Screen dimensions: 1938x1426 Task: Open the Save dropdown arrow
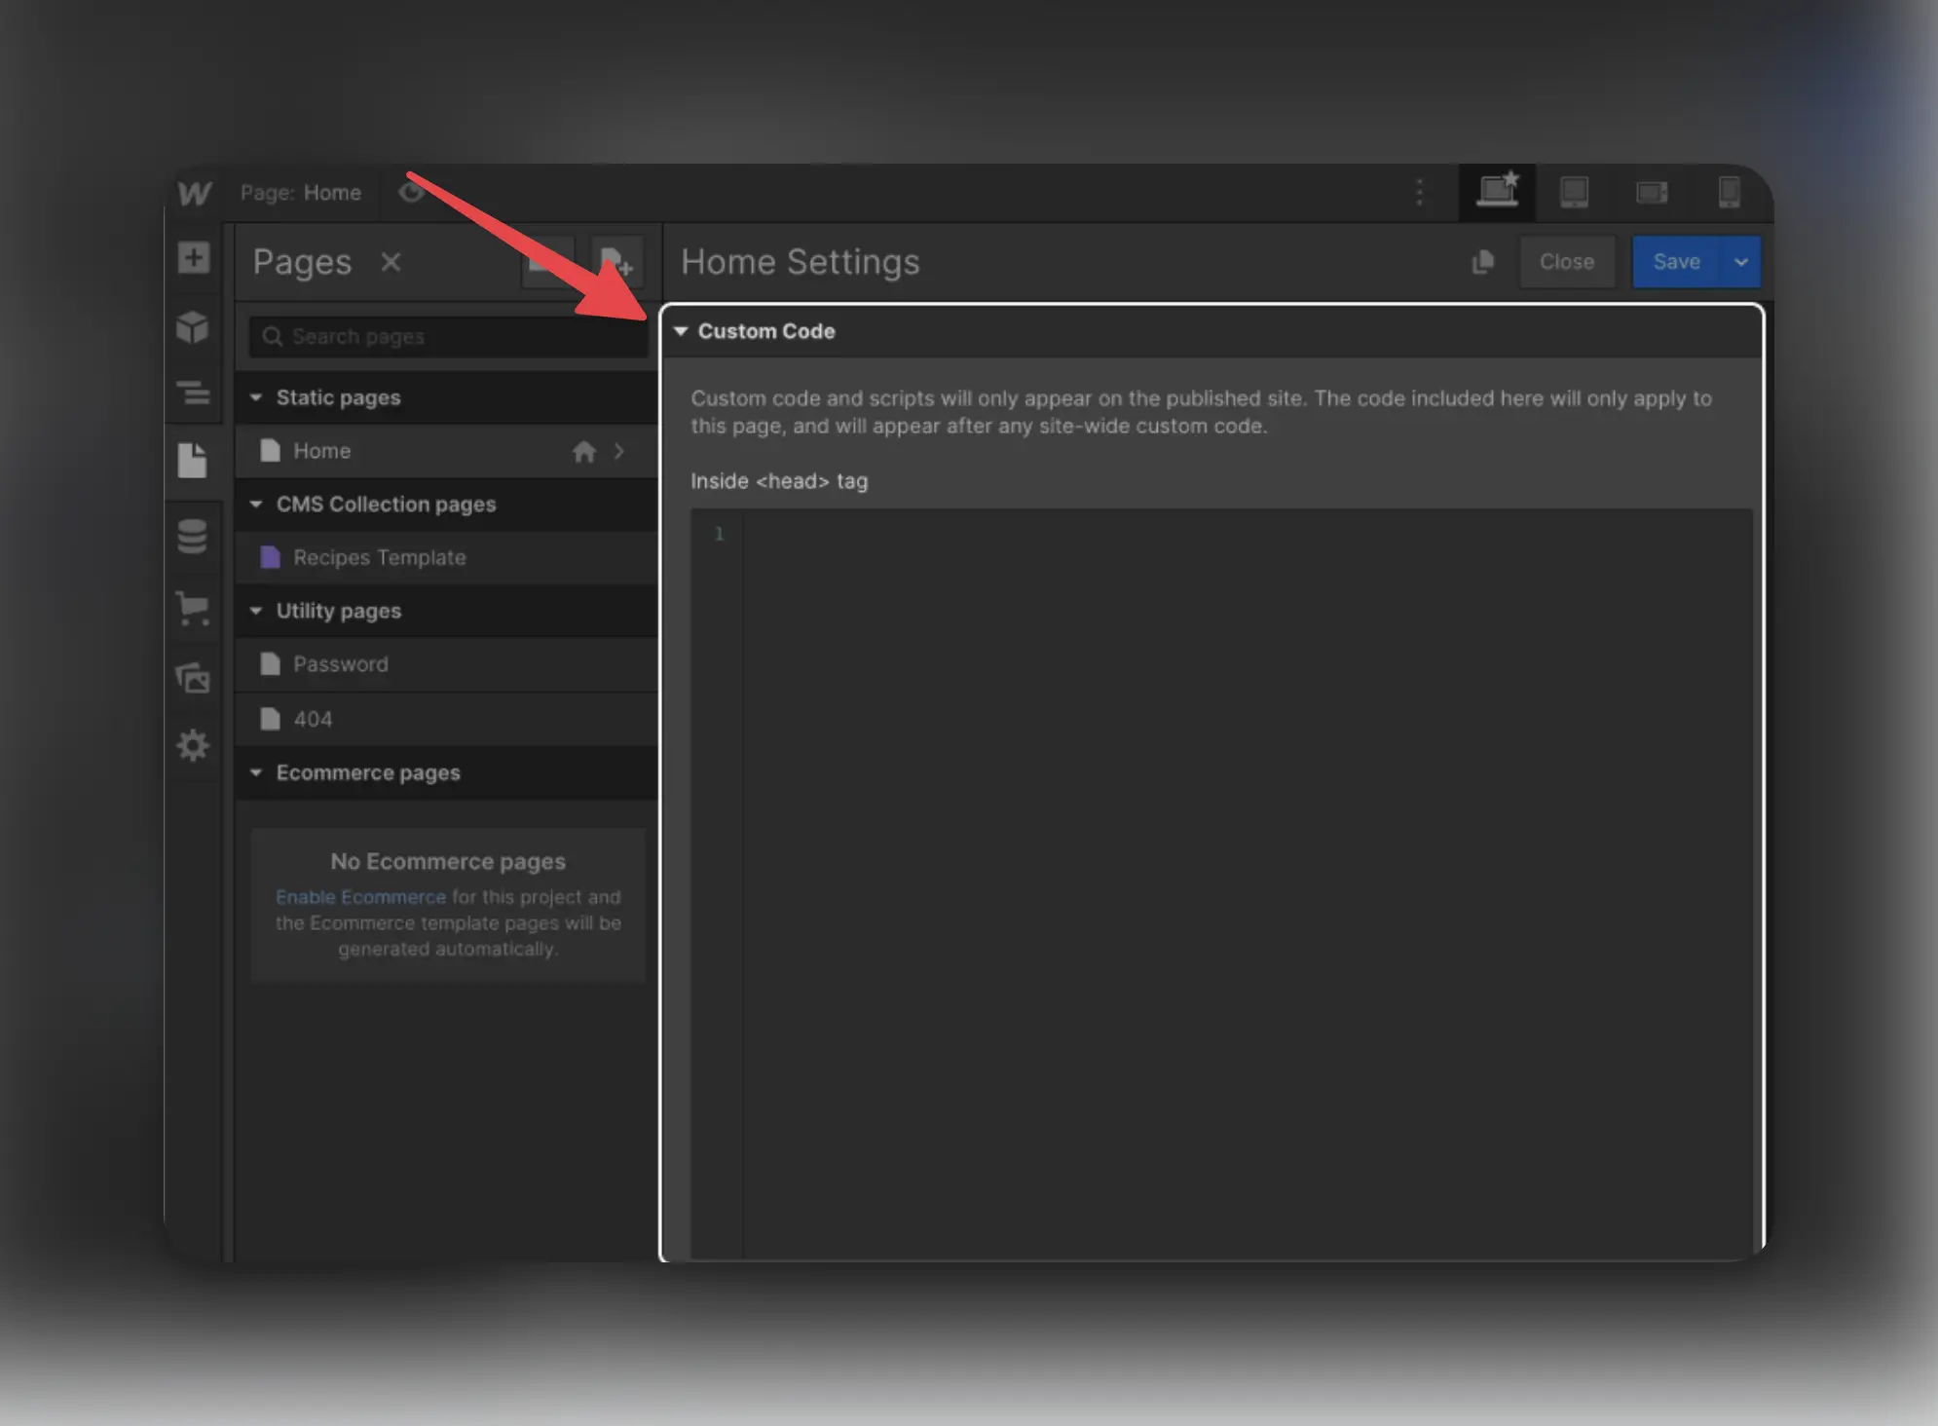coord(1741,262)
